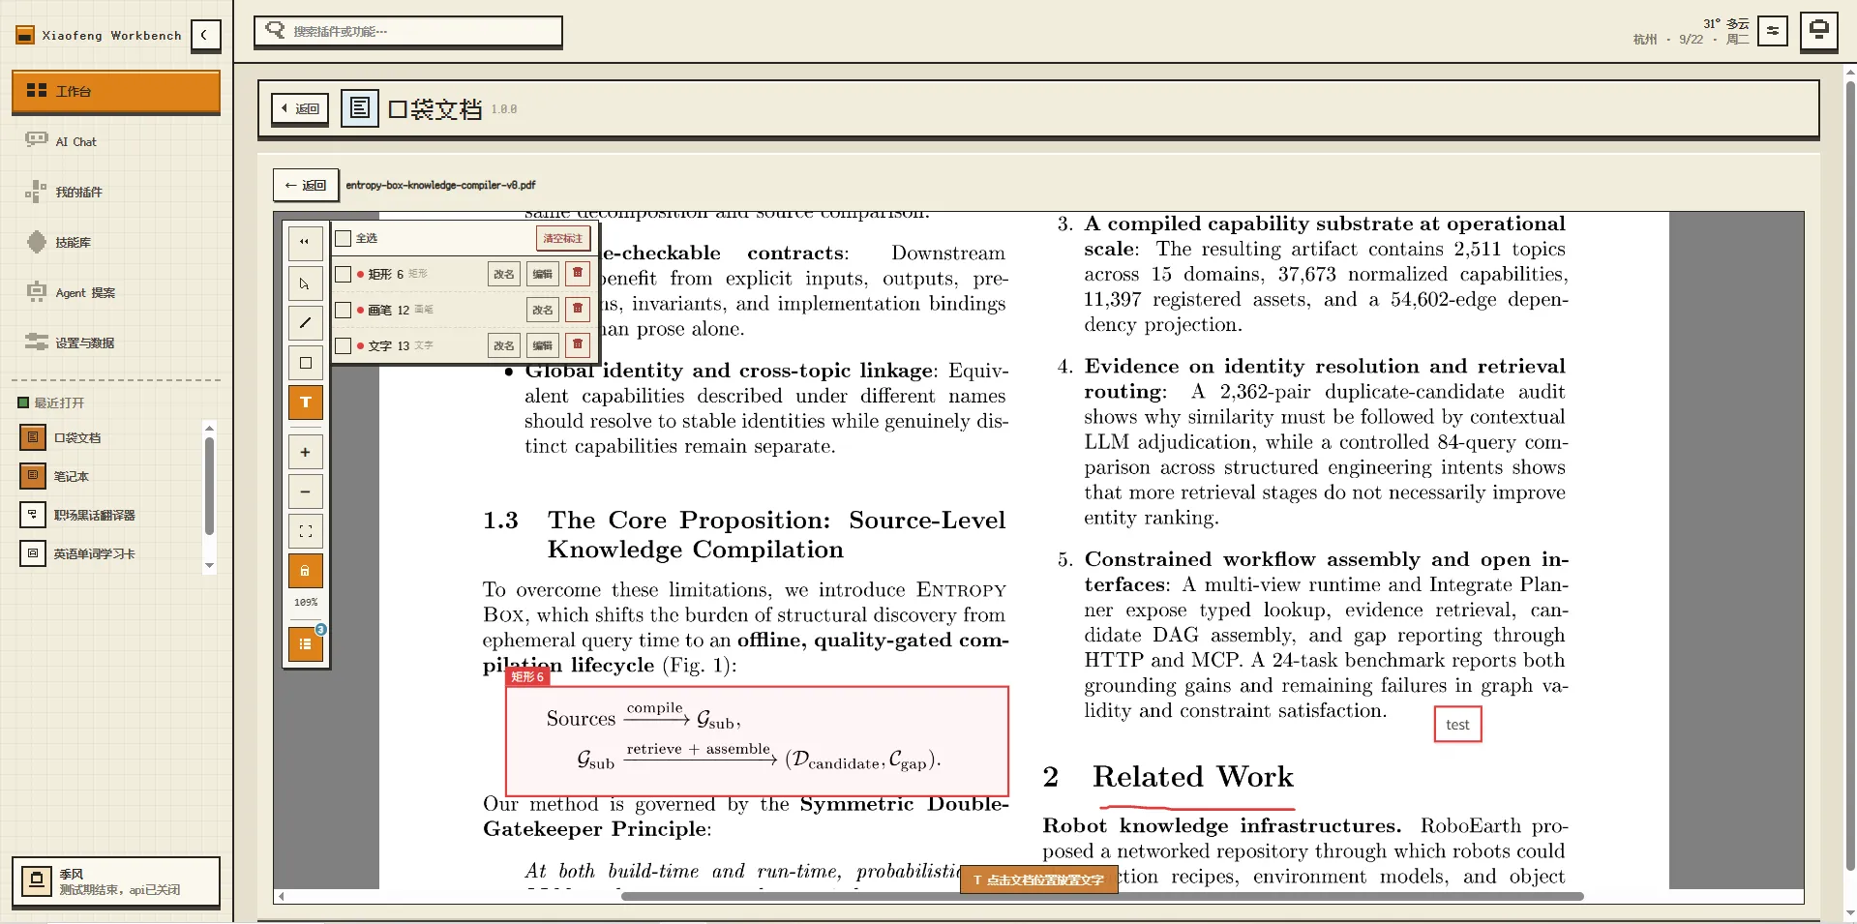The image size is (1857, 924).
Task: Click the user avatar icon at bottom left
Action: tap(37, 880)
